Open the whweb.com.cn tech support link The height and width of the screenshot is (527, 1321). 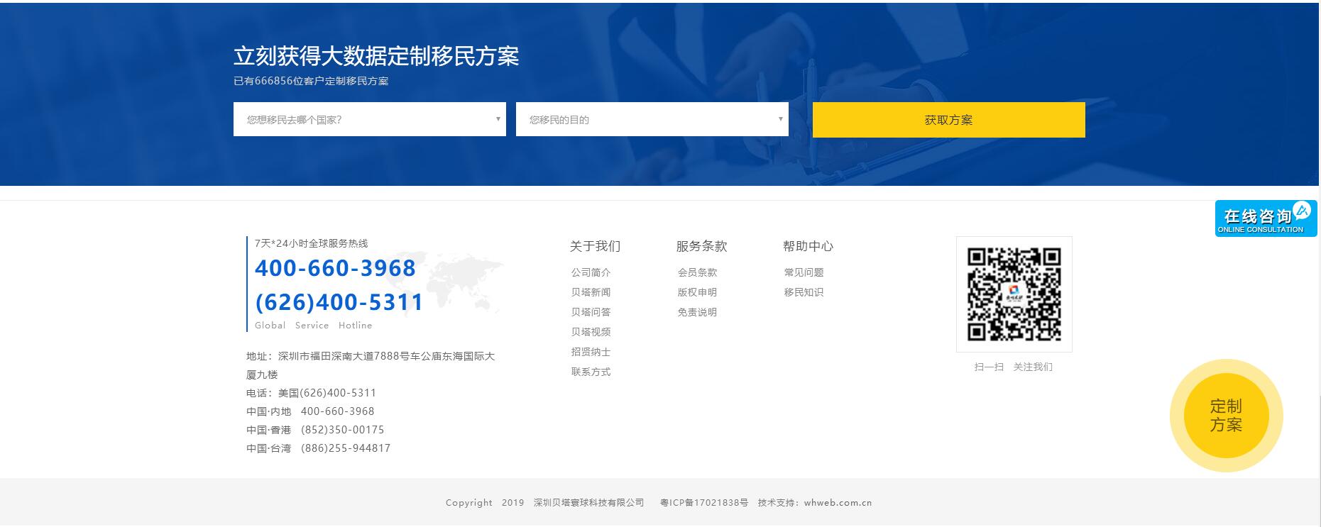(838, 503)
